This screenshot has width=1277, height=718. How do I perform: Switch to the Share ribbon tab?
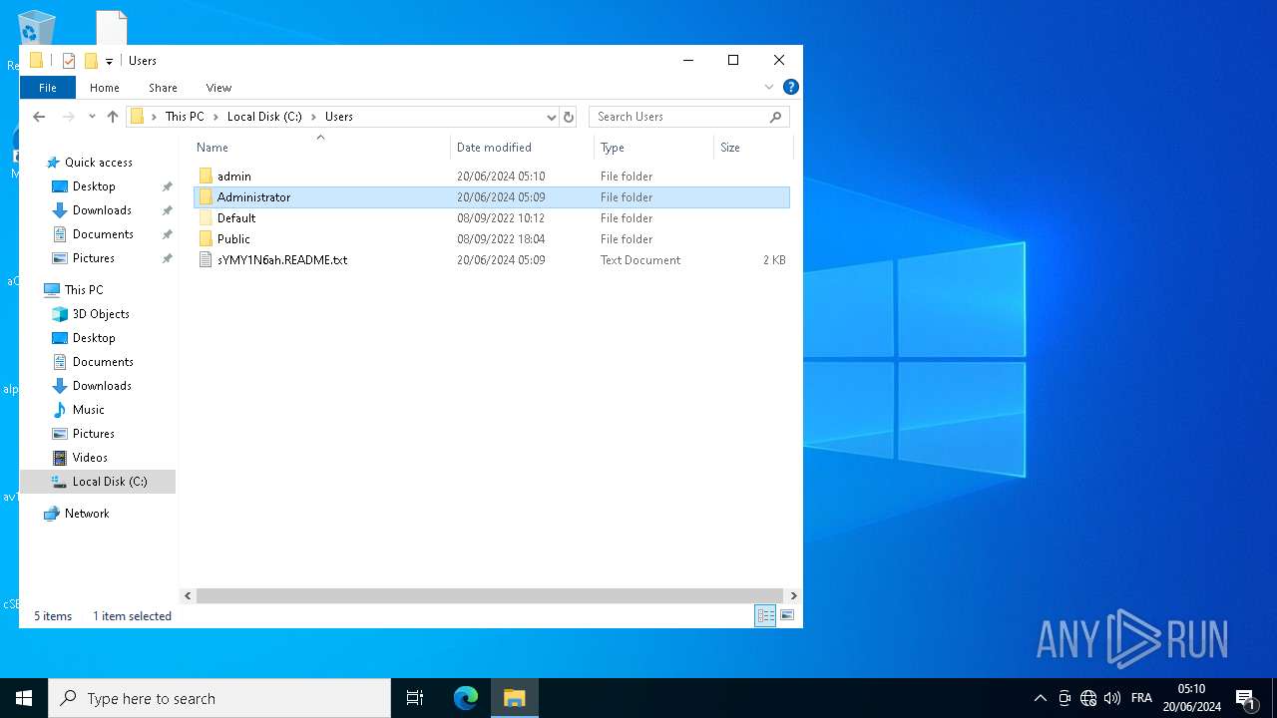163,88
